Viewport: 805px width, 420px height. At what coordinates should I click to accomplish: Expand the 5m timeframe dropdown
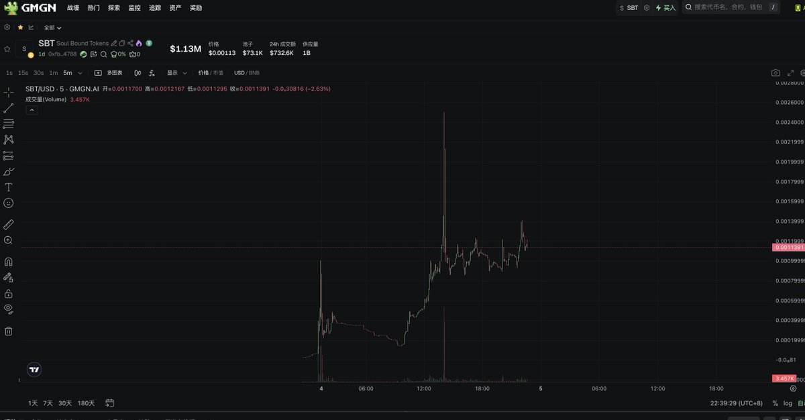coord(80,72)
